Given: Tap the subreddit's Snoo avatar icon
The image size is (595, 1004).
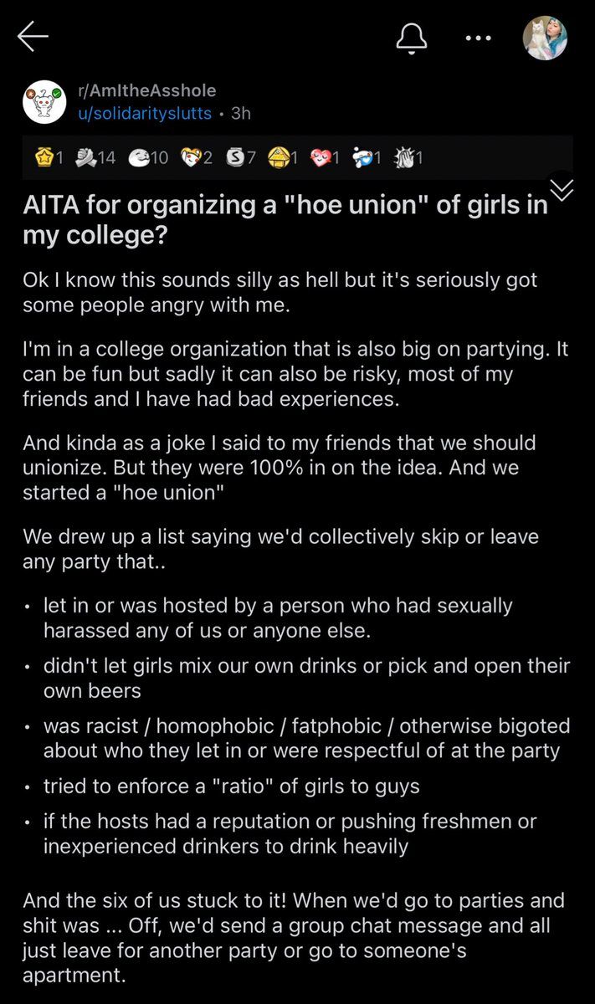Looking at the screenshot, I should click(x=44, y=102).
